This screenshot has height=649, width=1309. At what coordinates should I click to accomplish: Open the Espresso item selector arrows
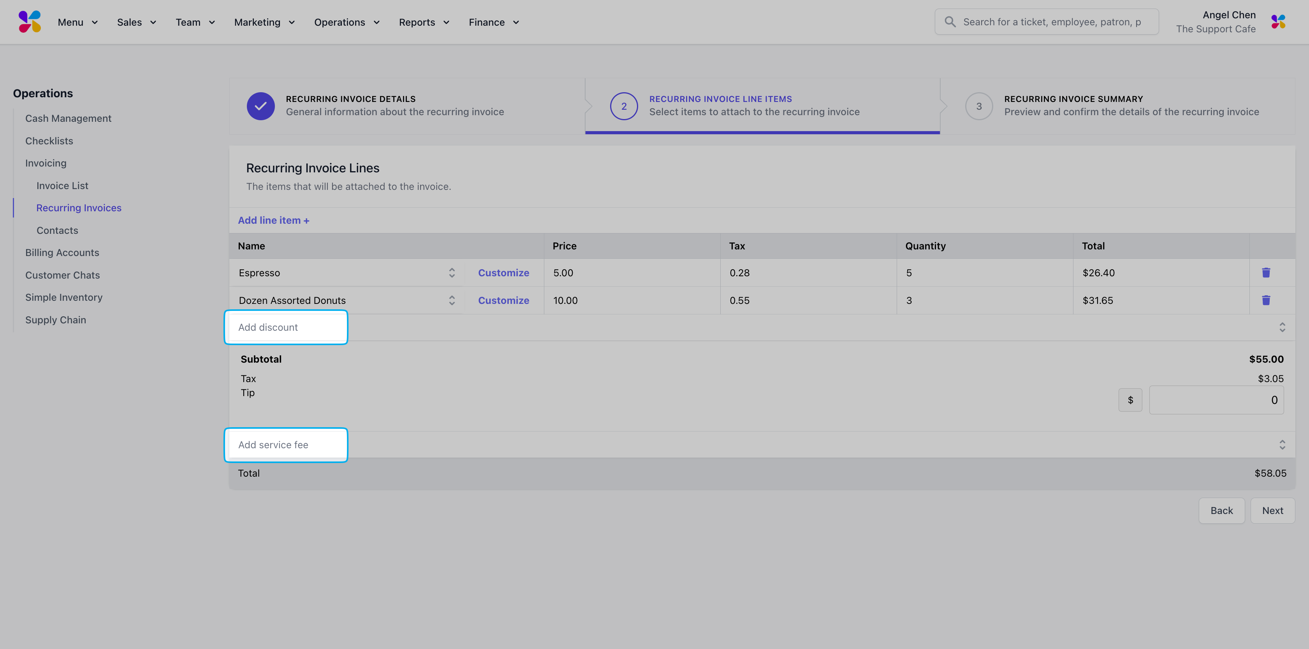click(x=452, y=273)
